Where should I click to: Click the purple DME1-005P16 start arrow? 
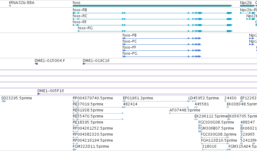[39, 94]
